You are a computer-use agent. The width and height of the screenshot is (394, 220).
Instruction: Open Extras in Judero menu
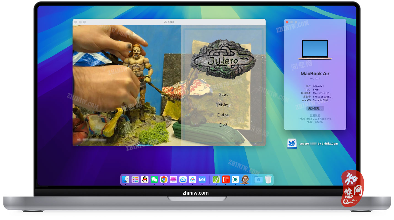[223, 115]
